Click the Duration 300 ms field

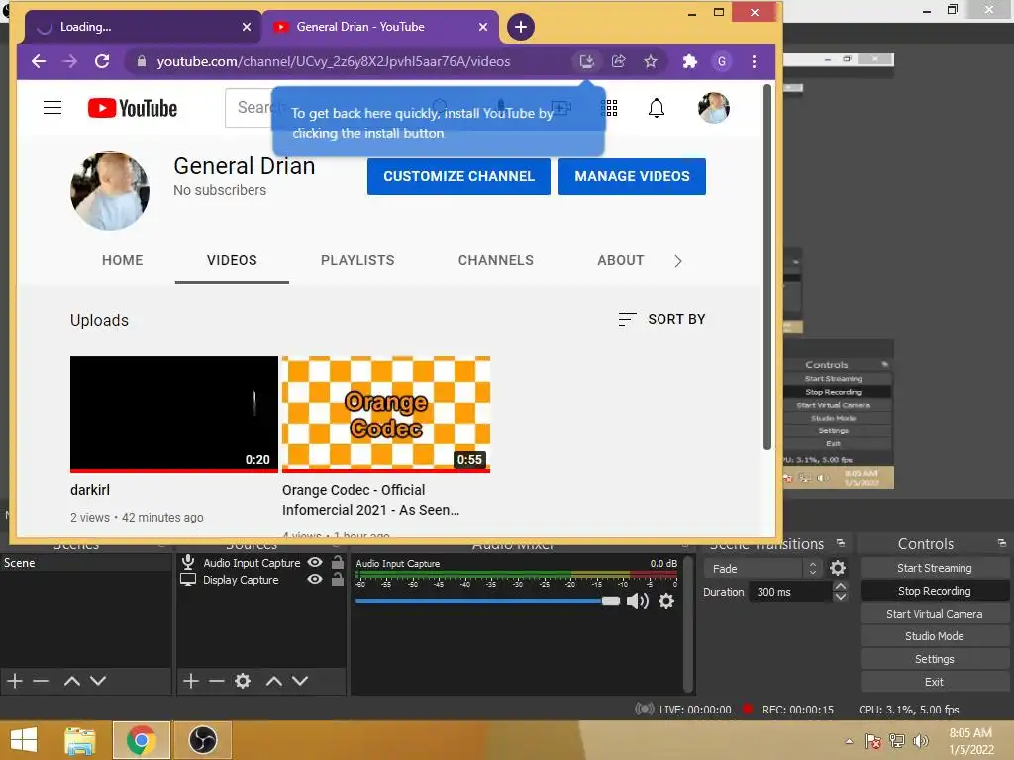pos(789,592)
